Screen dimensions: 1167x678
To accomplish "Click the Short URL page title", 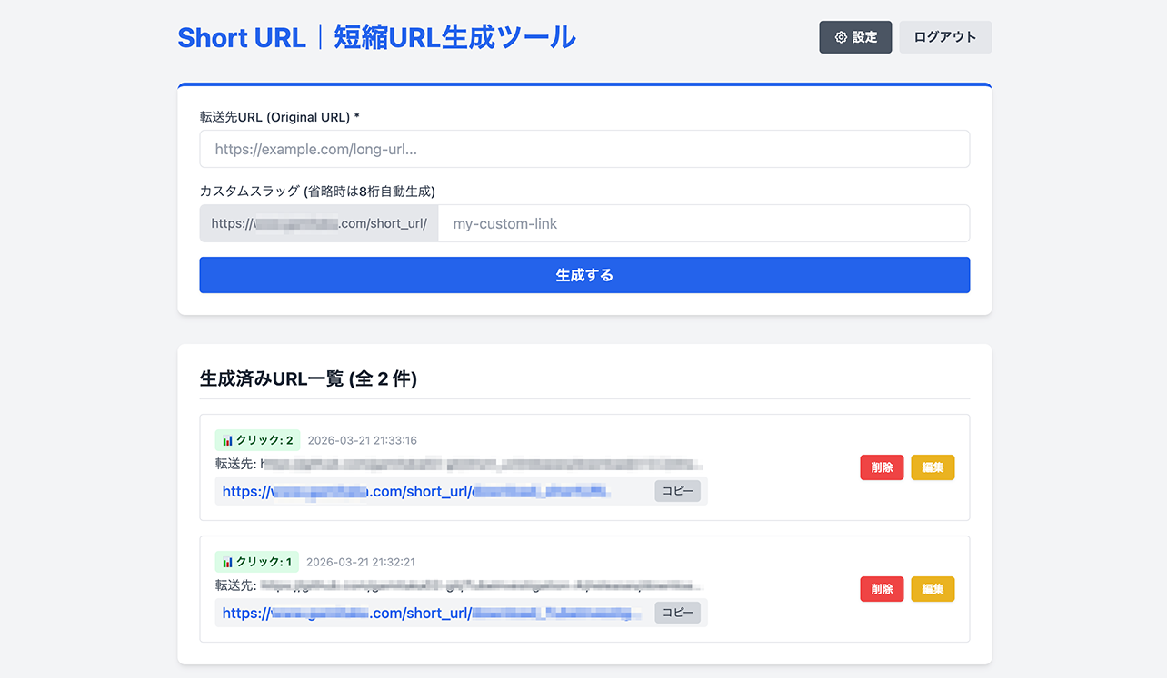I will tap(376, 37).
